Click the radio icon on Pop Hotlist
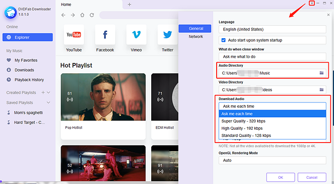 click(70, 99)
